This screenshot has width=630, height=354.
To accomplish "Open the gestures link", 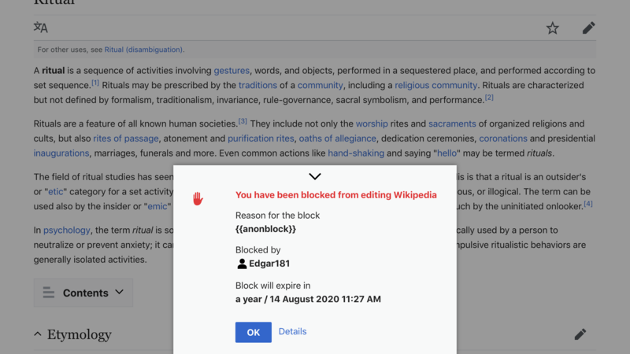I will tap(232, 70).
